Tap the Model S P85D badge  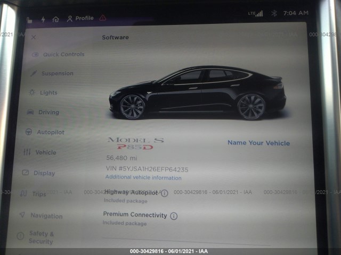(x=135, y=143)
